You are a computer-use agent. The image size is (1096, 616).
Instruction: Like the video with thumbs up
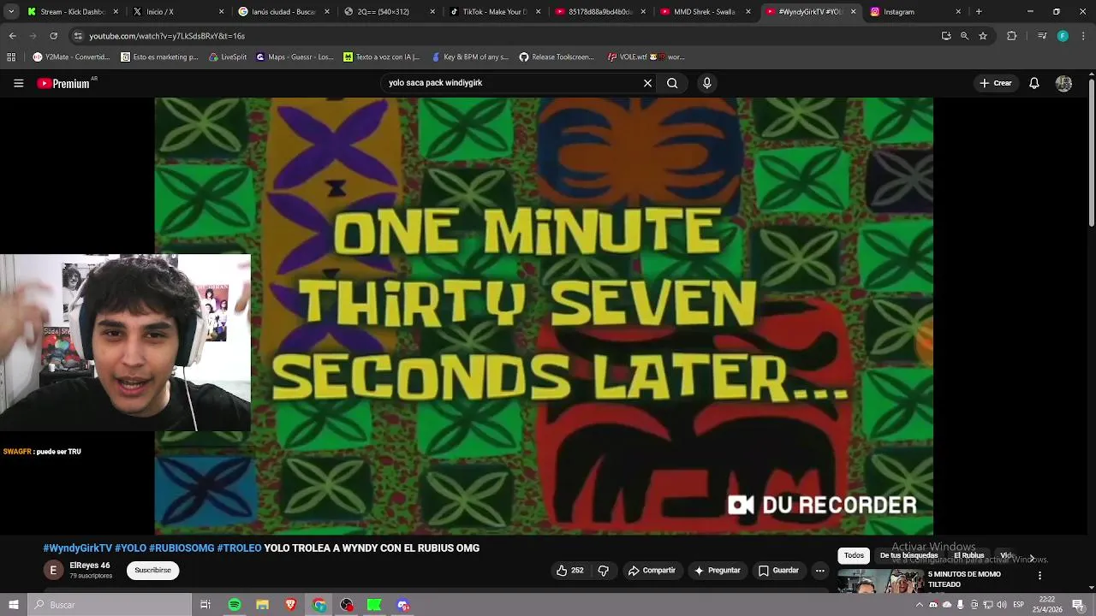point(569,571)
